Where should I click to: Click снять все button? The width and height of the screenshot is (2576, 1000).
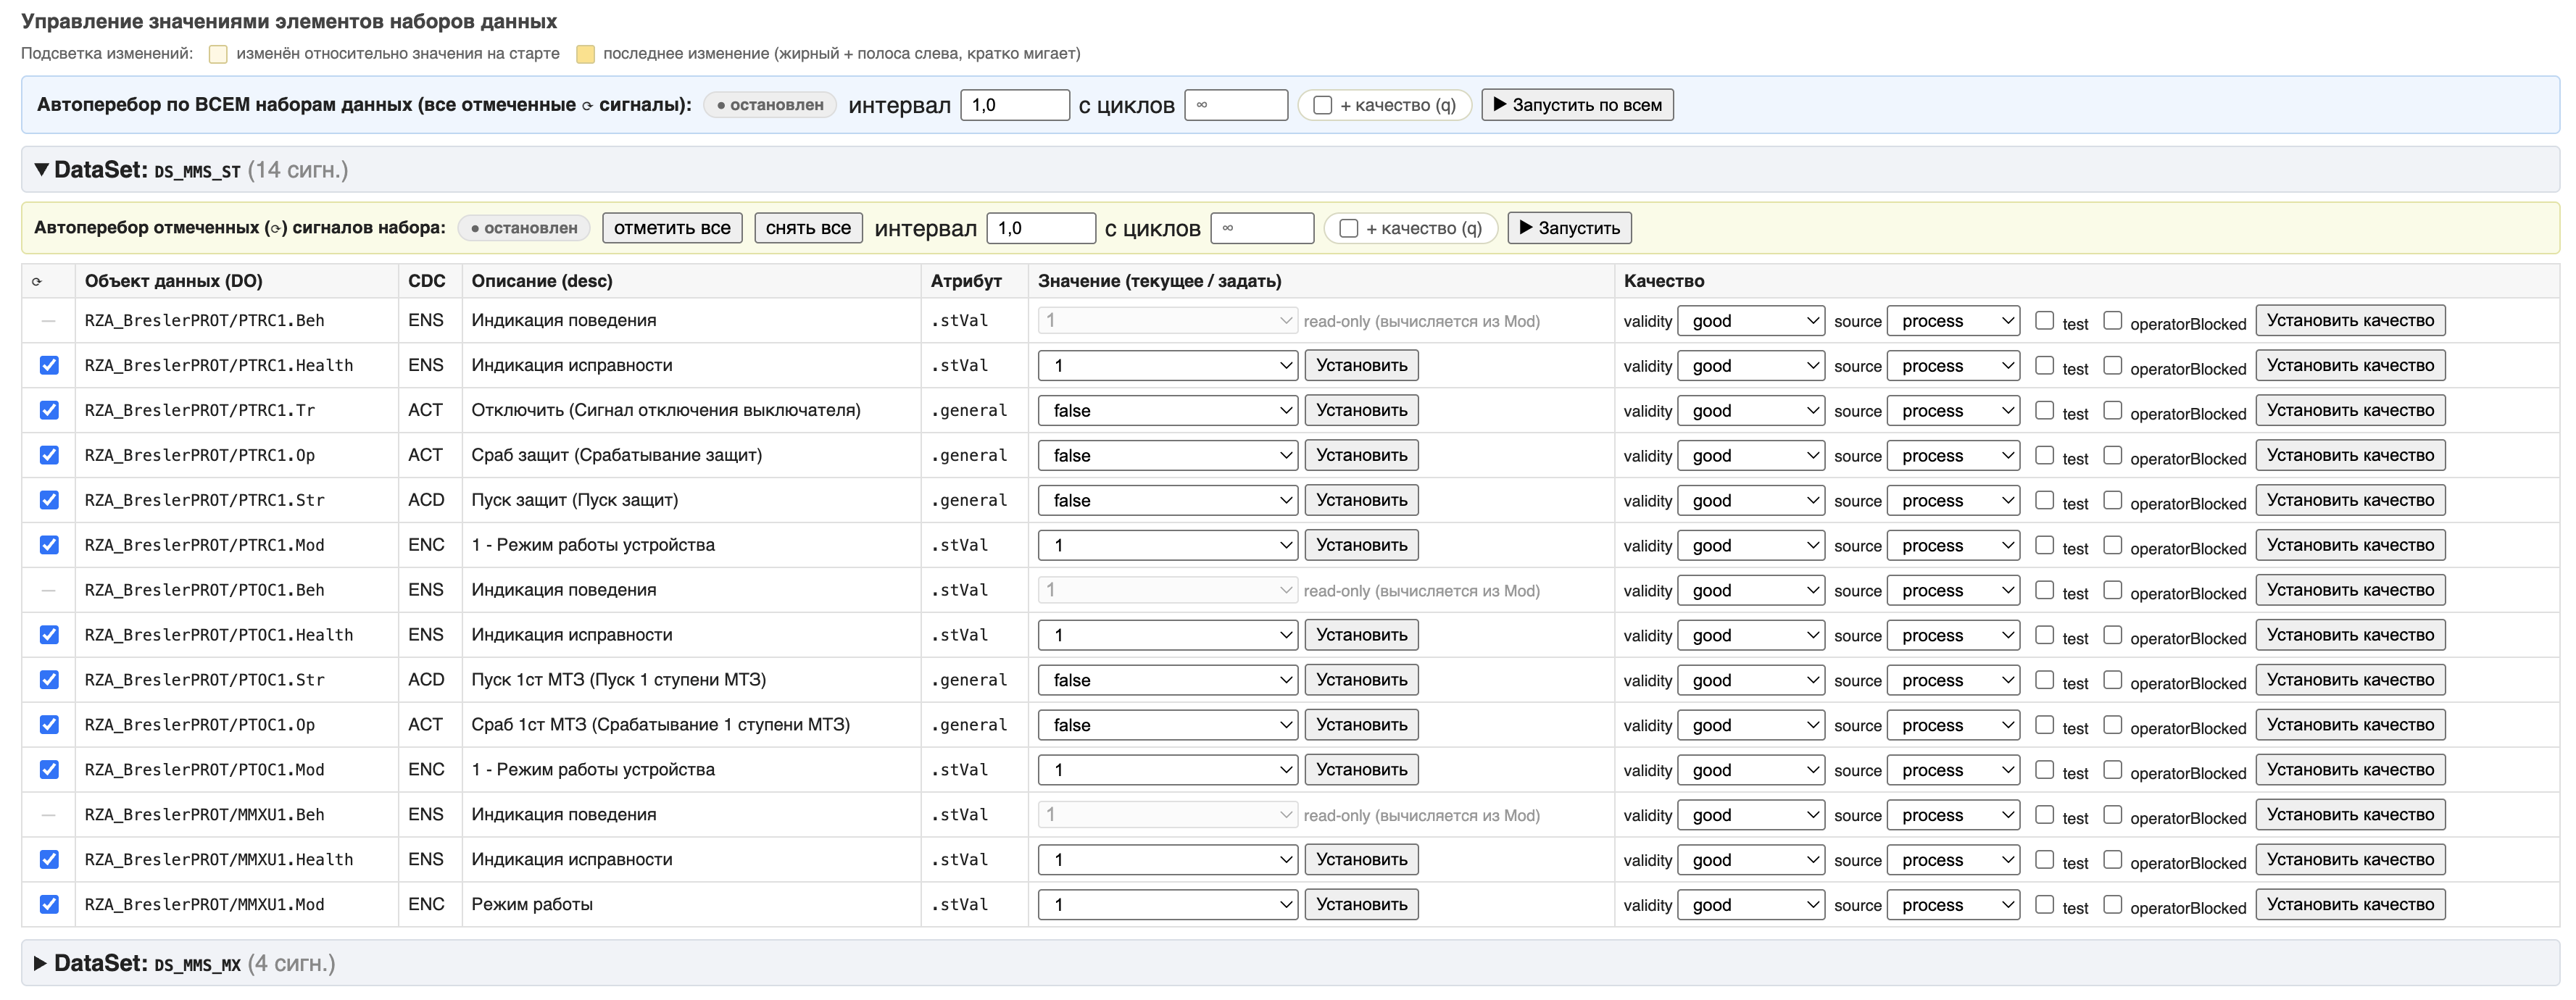[x=808, y=228]
